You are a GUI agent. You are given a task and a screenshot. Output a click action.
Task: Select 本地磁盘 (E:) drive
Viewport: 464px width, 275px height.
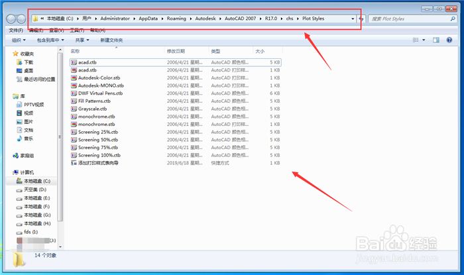tap(36, 198)
